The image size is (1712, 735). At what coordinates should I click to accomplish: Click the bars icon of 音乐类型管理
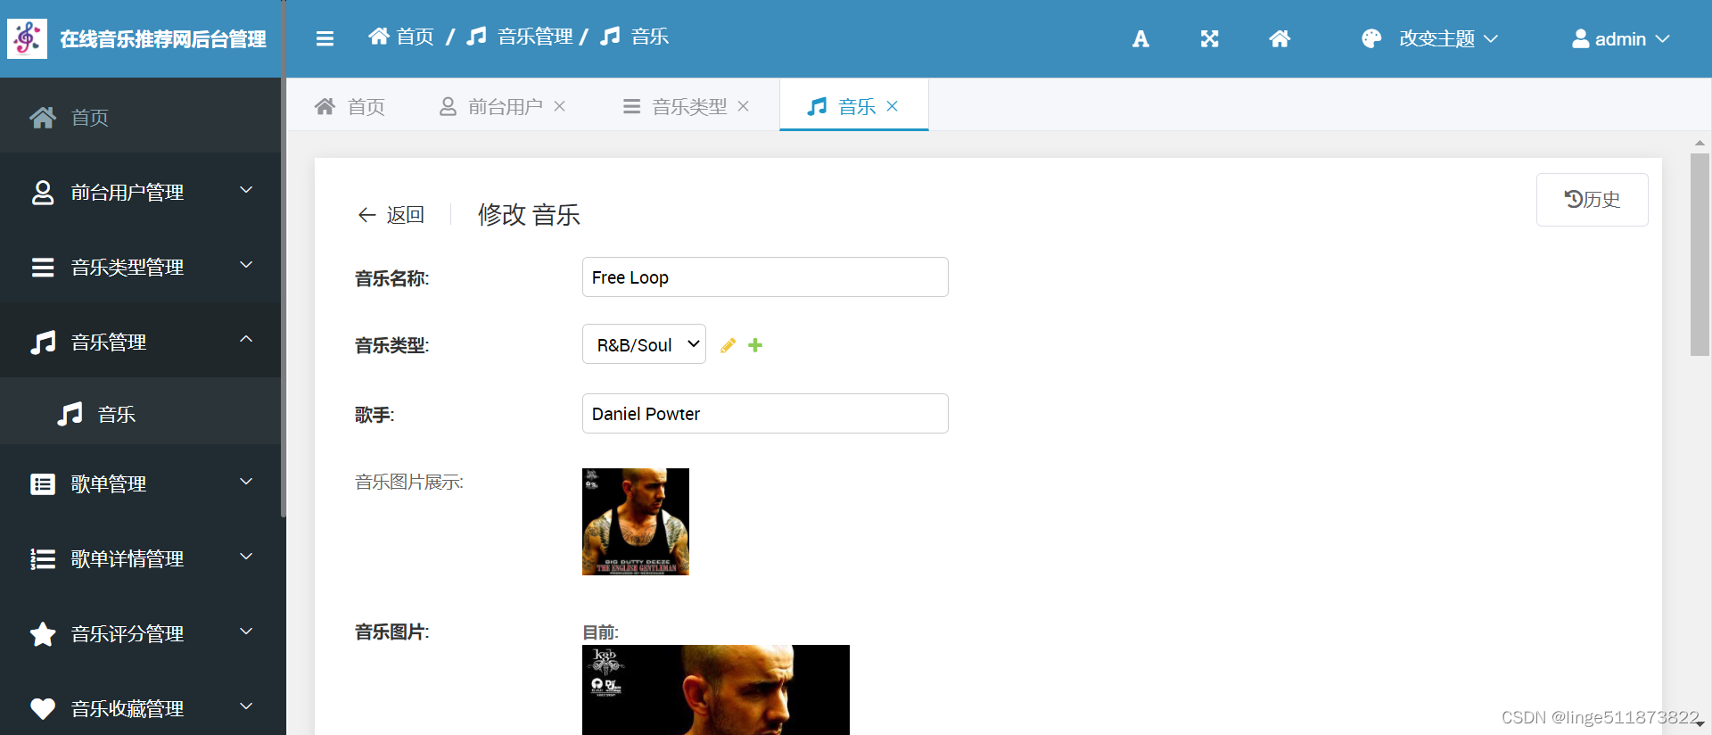pos(43,267)
